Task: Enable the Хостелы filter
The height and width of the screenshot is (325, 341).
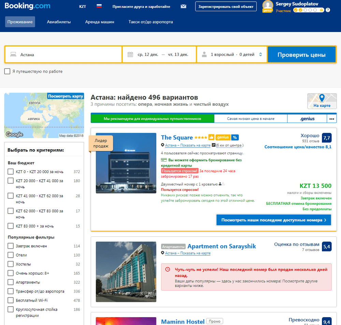Action: 11,264
